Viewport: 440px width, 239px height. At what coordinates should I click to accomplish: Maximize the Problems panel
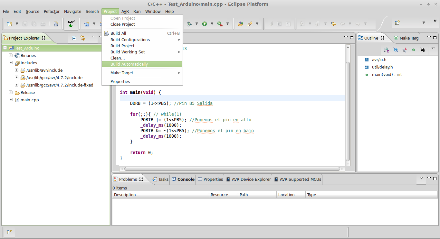[435, 178]
